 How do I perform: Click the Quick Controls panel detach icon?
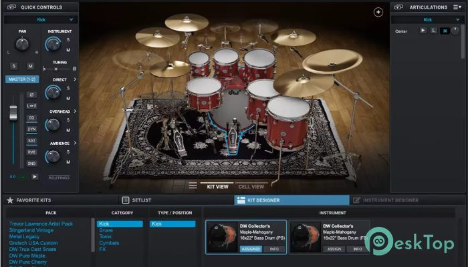(11, 7)
